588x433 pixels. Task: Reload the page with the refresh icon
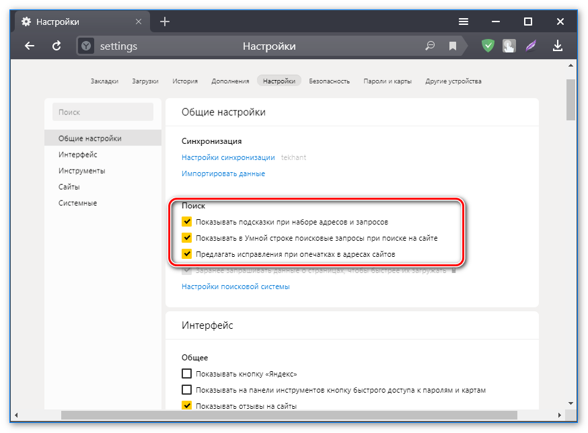(57, 46)
